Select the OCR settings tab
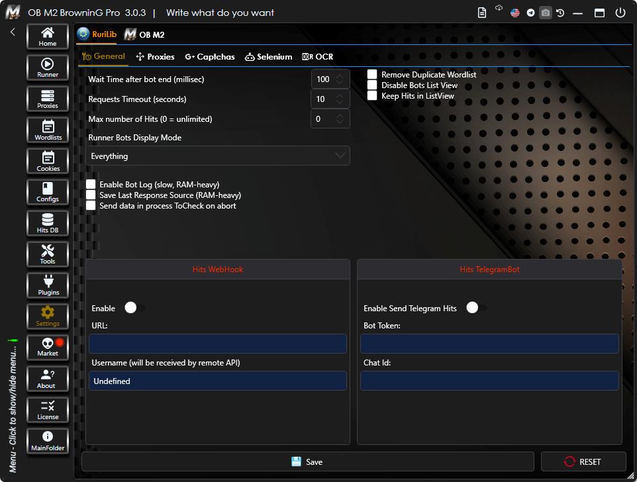Screen dimensions: 637x482 pos(318,57)
